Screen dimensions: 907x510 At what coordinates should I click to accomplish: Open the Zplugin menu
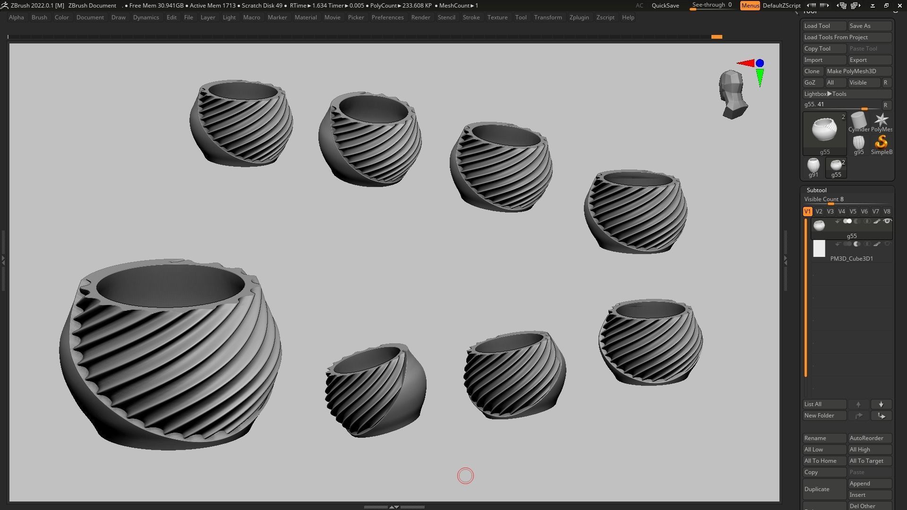pyautogui.click(x=579, y=17)
